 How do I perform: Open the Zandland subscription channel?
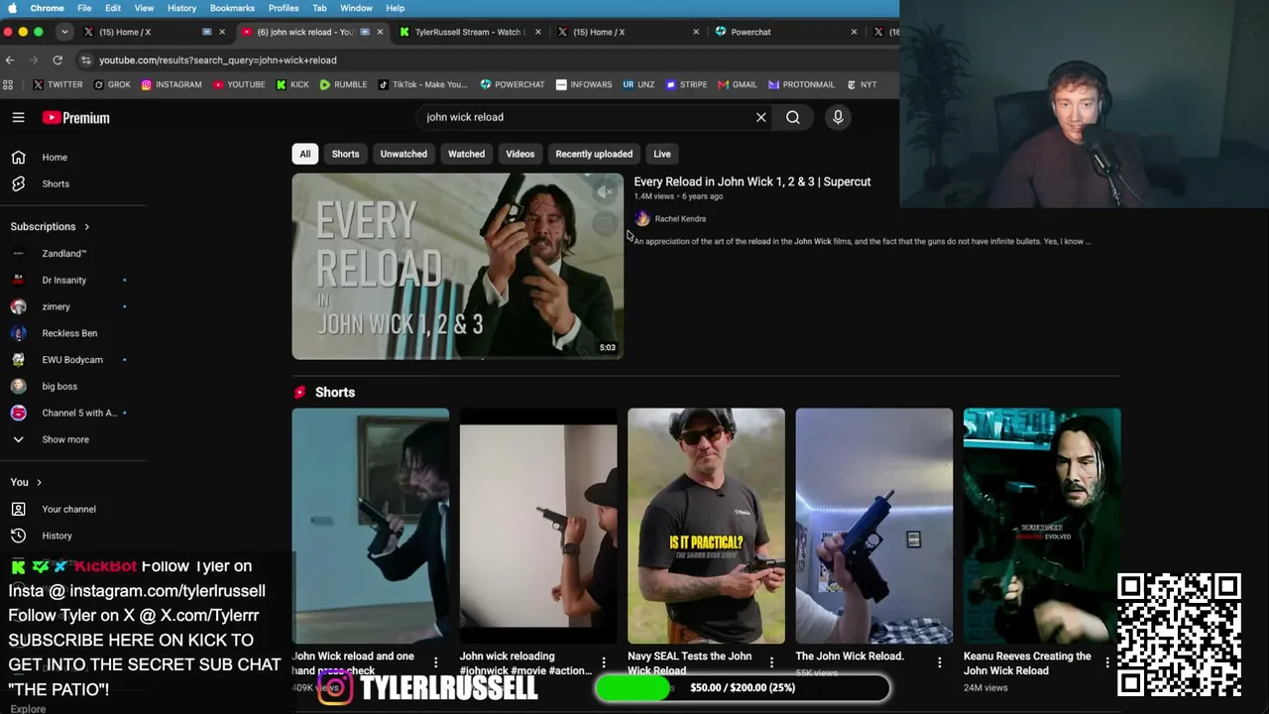pyautogui.click(x=64, y=253)
